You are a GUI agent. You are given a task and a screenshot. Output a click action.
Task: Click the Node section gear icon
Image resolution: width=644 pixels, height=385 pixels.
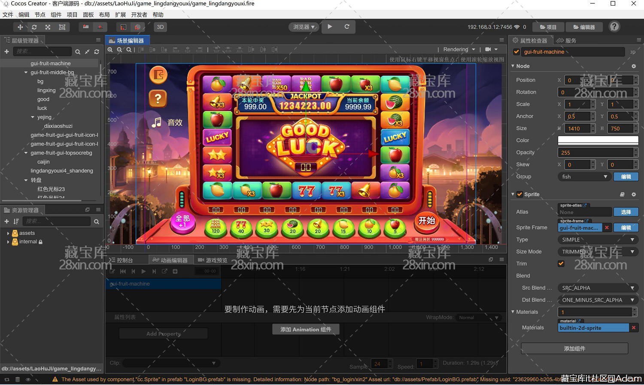[634, 66]
